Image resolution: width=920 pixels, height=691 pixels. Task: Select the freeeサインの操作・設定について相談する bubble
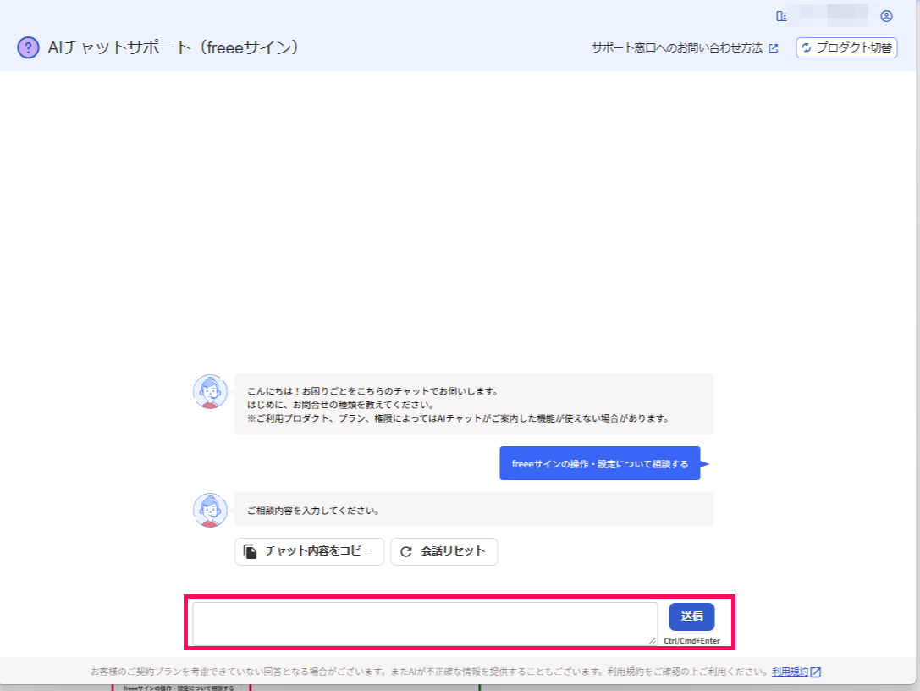click(599, 463)
